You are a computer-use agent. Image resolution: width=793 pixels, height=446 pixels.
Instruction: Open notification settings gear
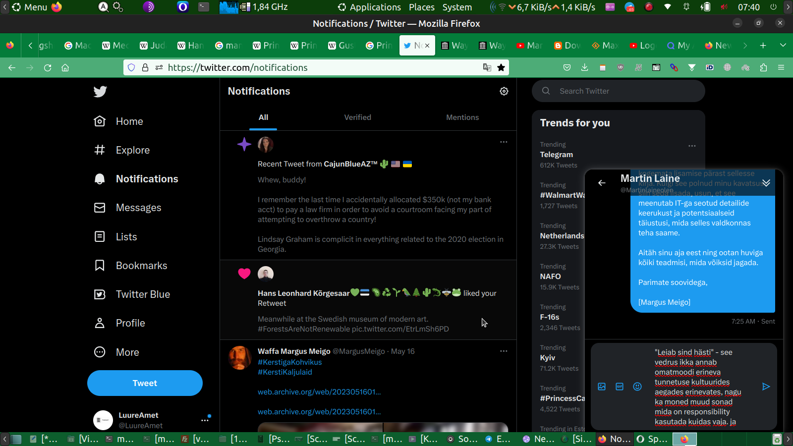[504, 91]
